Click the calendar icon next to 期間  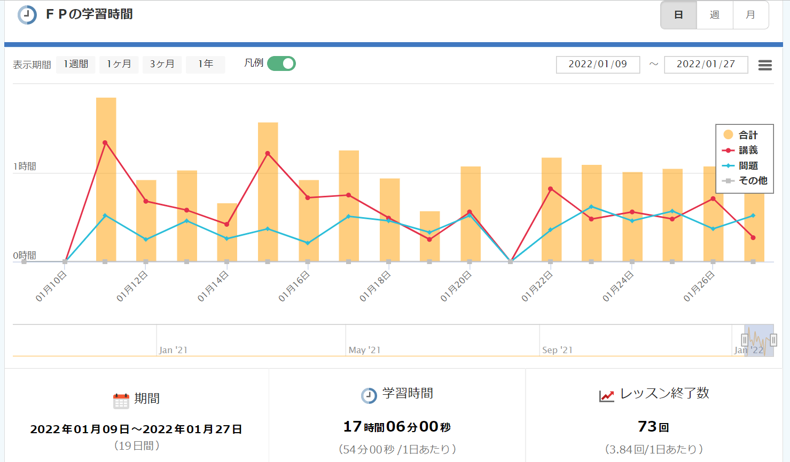point(121,401)
